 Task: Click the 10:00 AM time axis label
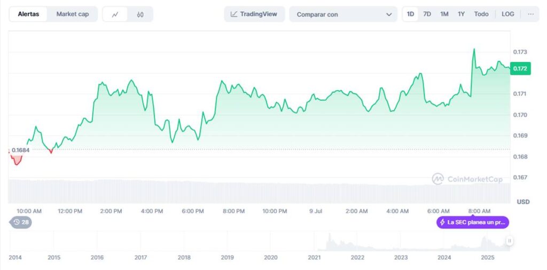click(x=29, y=211)
